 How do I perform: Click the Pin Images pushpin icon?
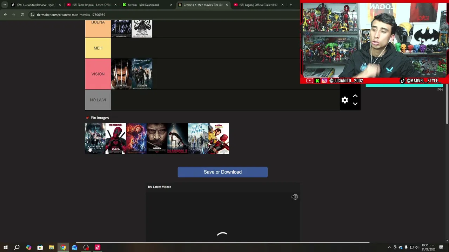tap(87, 118)
